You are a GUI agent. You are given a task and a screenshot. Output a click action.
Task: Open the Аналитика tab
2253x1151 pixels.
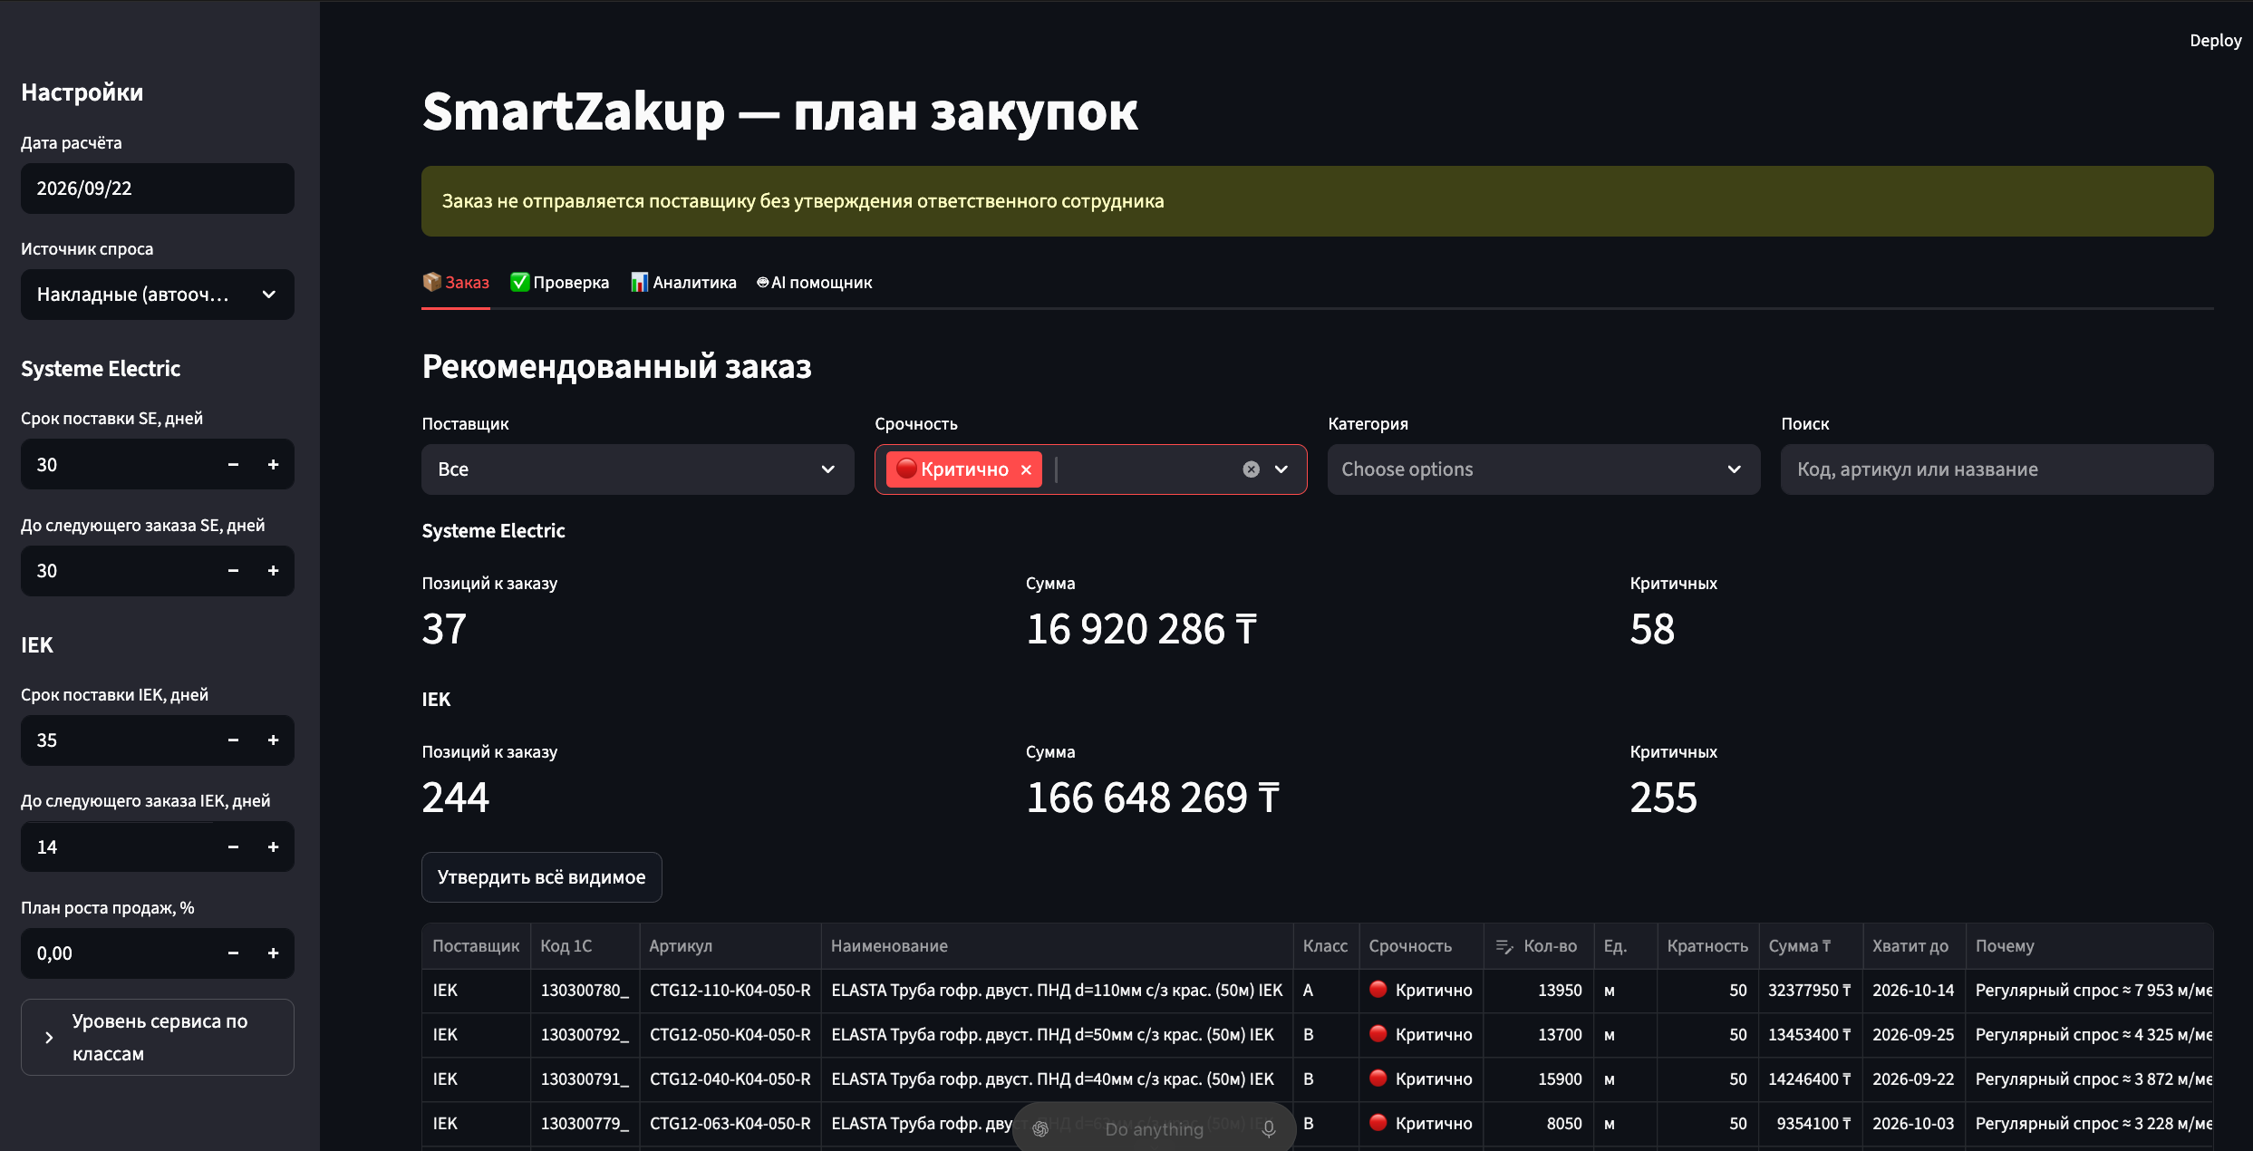(683, 283)
